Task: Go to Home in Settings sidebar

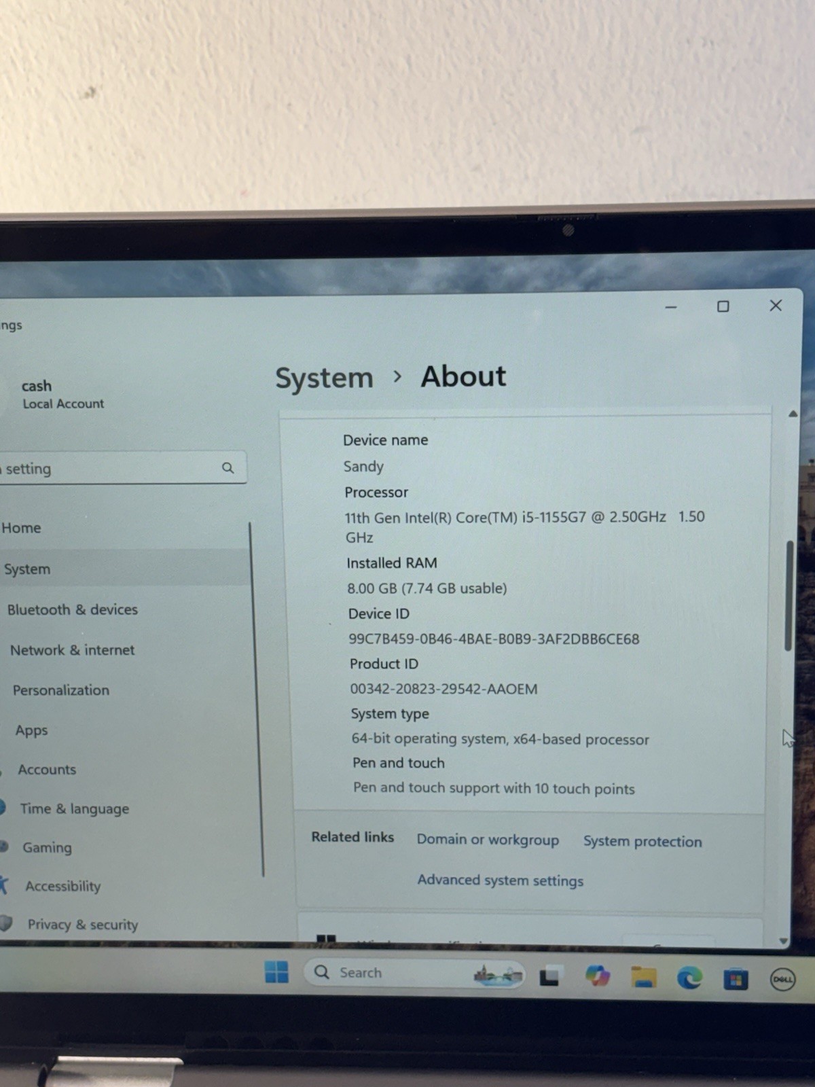Action: (21, 528)
